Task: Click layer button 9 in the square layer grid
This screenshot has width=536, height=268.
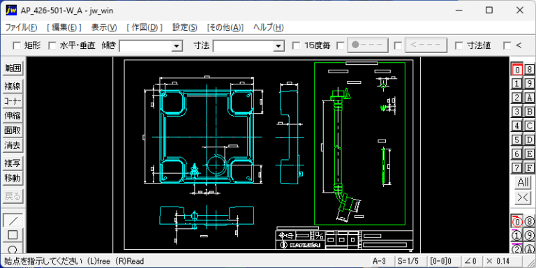Action: tap(529, 84)
